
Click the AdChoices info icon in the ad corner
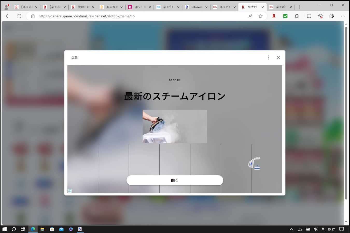click(69, 191)
